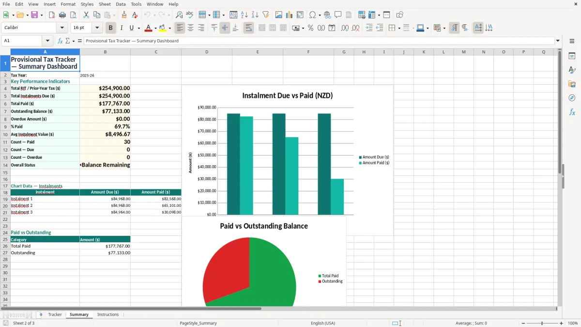Image resolution: width=581 pixels, height=327 pixels.
Task: Insert image from toolbar
Action: click(x=279, y=15)
